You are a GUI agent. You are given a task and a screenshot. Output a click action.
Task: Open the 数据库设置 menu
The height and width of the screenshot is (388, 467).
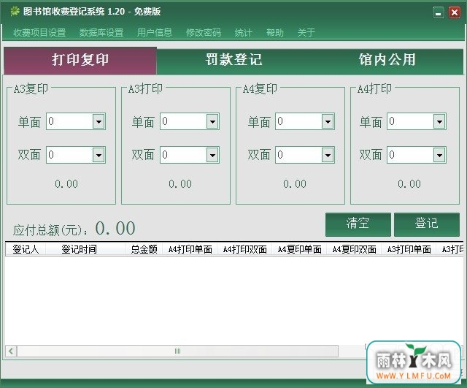tap(101, 32)
